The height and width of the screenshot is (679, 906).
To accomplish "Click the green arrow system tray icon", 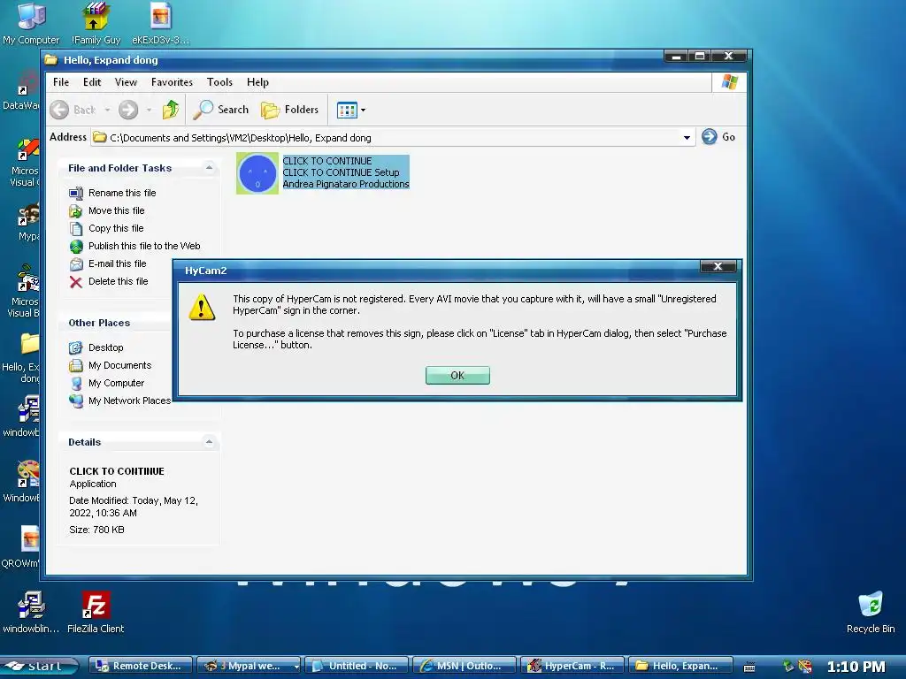I will click(788, 666).
